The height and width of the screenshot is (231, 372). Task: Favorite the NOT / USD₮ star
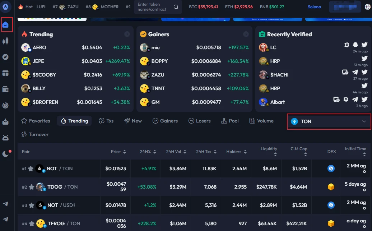[32, 205]
